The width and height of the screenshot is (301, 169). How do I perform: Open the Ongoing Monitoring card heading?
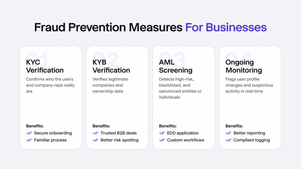(243, 66)
